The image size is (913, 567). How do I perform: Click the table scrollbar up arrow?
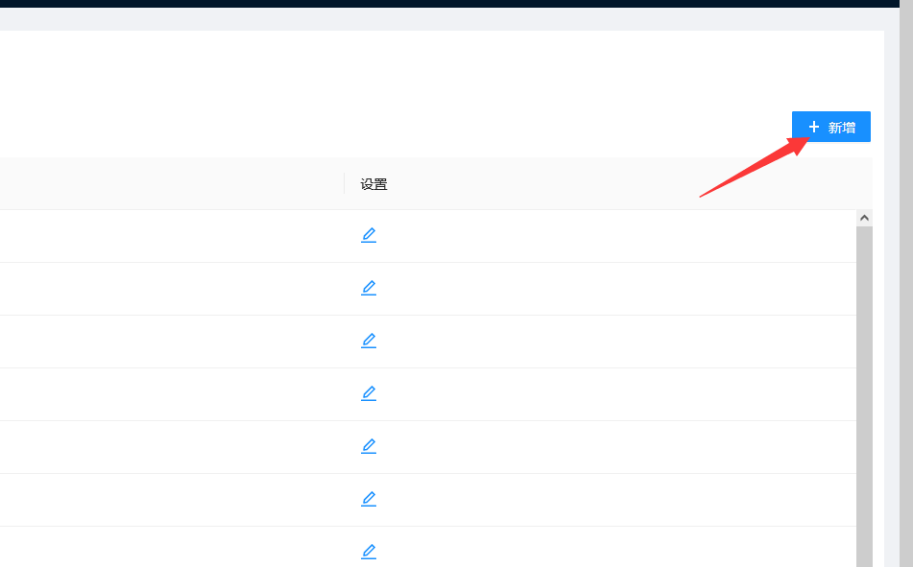[864, 218]
